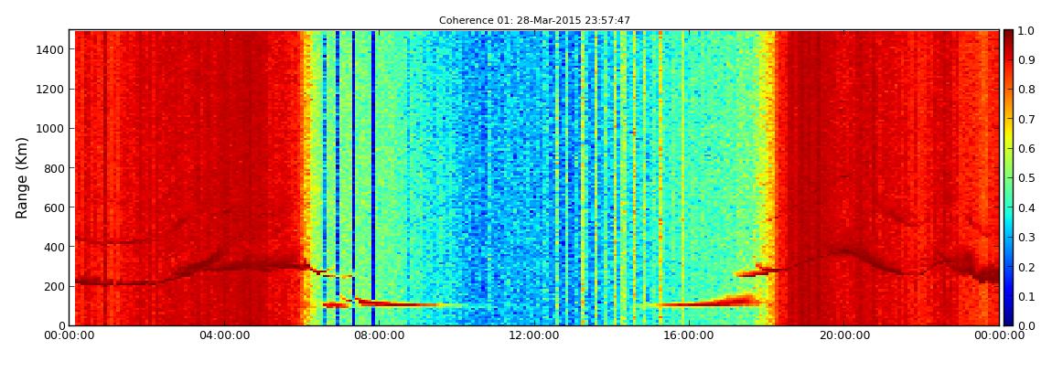Click the 1000 range tick label
This screenshot has width=1052, height=372.
pos(50,129)
